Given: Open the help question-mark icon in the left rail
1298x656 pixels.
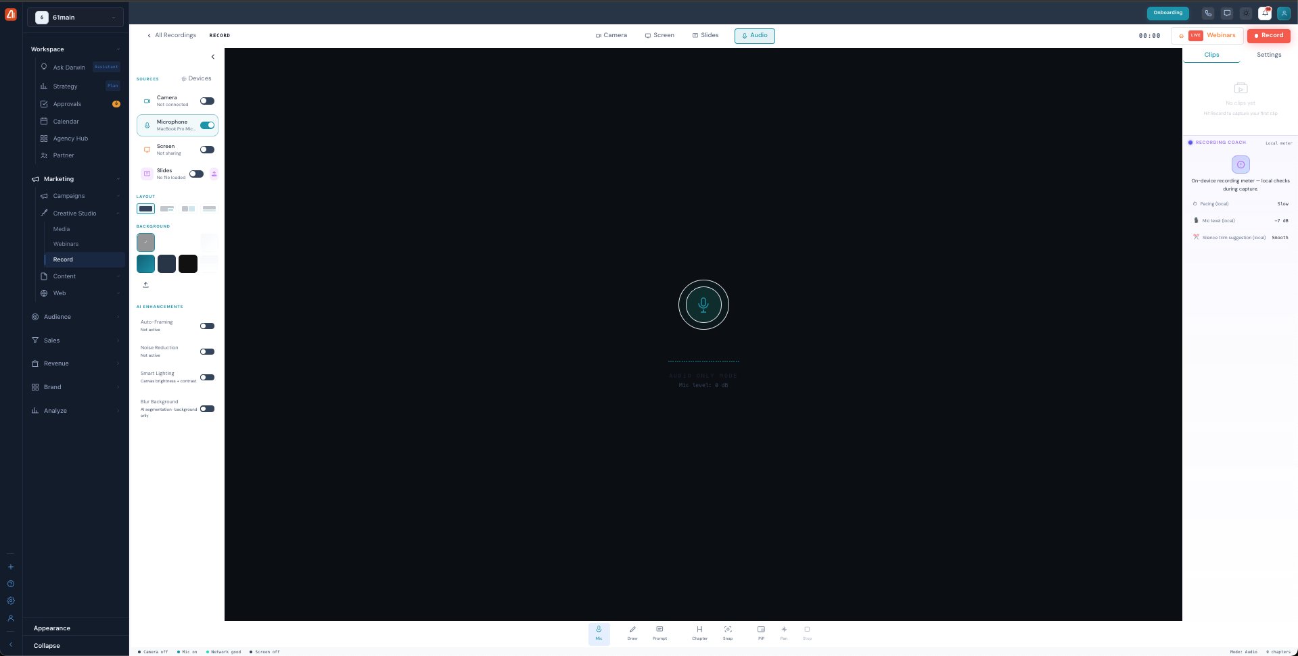Looking at the screenshot, I should [x=10, y=584].
